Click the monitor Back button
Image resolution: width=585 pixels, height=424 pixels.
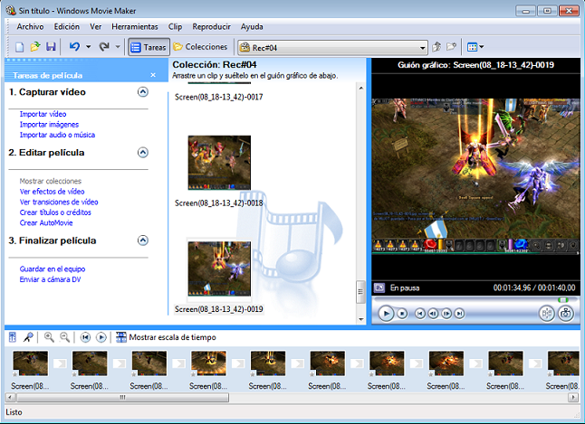(x=419, y=314)
